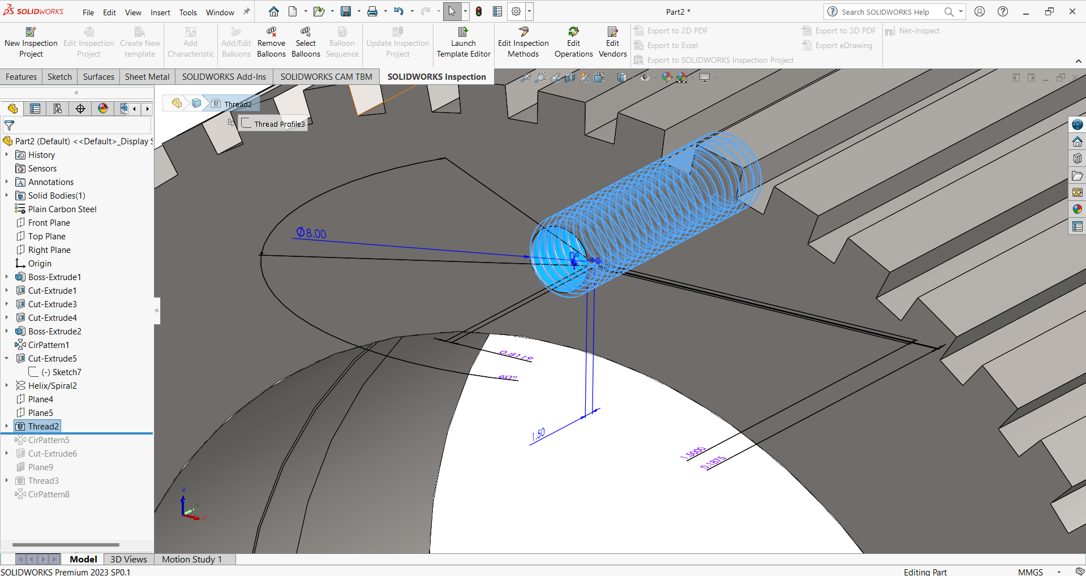Image resolution: width=1086 pixels, height=576 pixels.
Task: Expand the Boss-Extrude1 feature node
Action: click(x=7, y=277)
